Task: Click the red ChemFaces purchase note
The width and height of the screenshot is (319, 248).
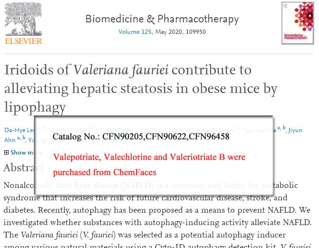Action: (x=149, y=165)
